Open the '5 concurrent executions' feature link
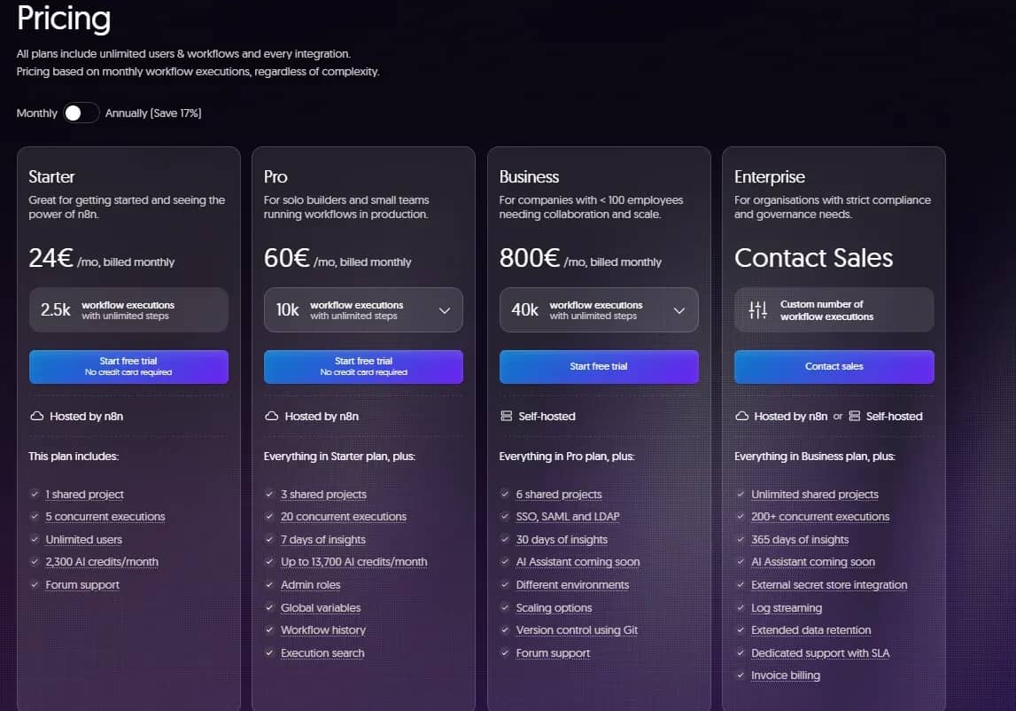The image size is (1016, 711). point(105,517)
